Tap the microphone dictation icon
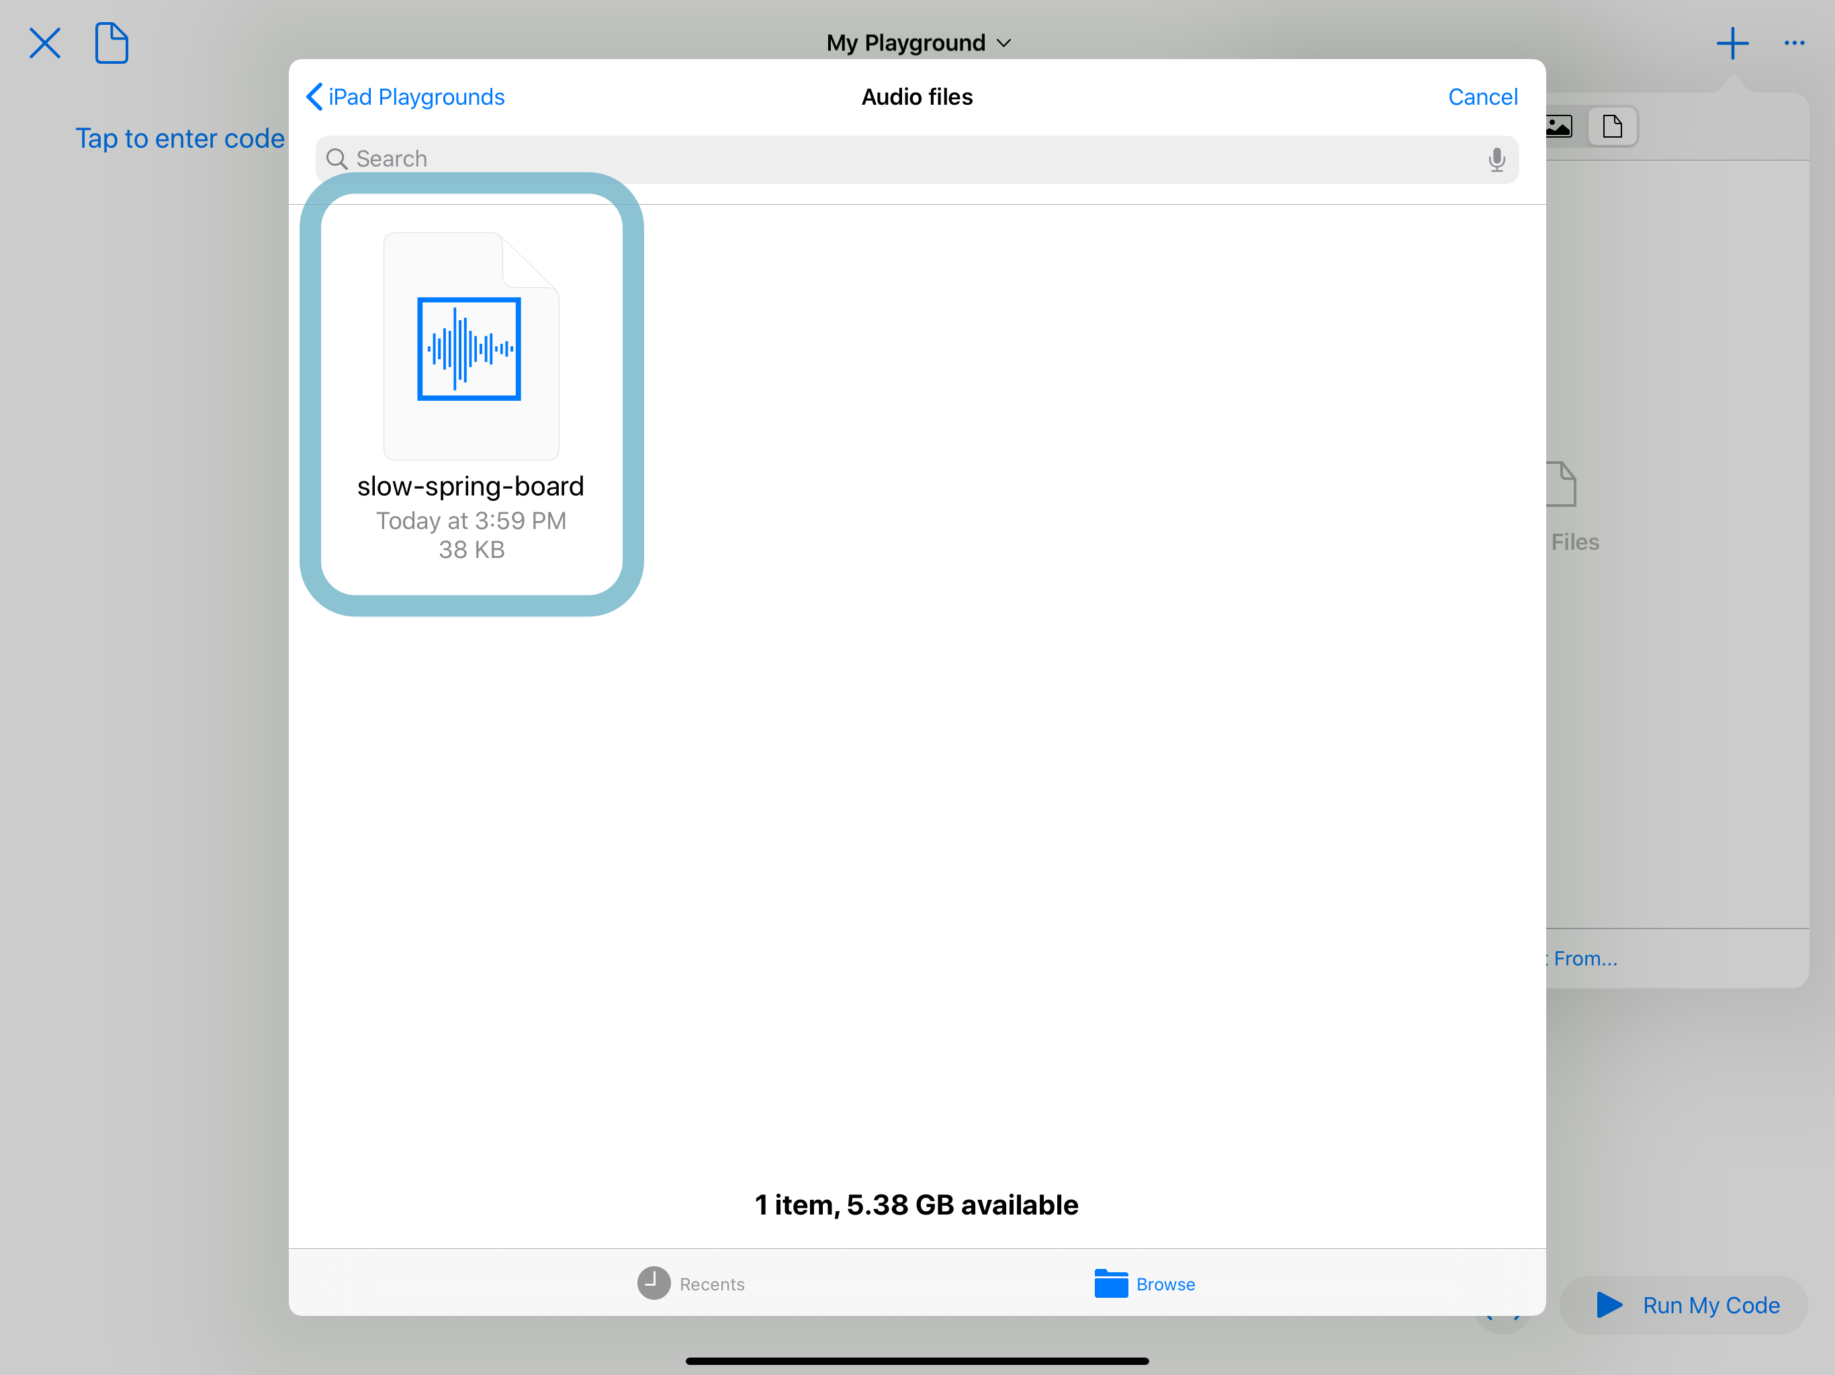 (1496, 159)
